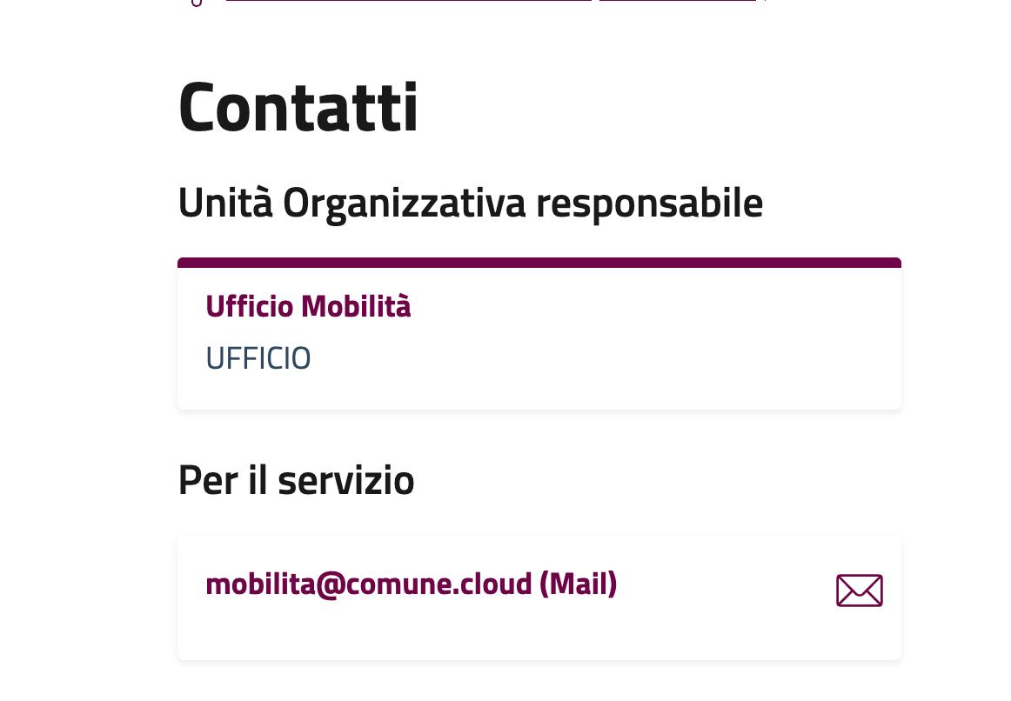Follow the longer underlined link at top
The image size is (1011, 701).
409,1
